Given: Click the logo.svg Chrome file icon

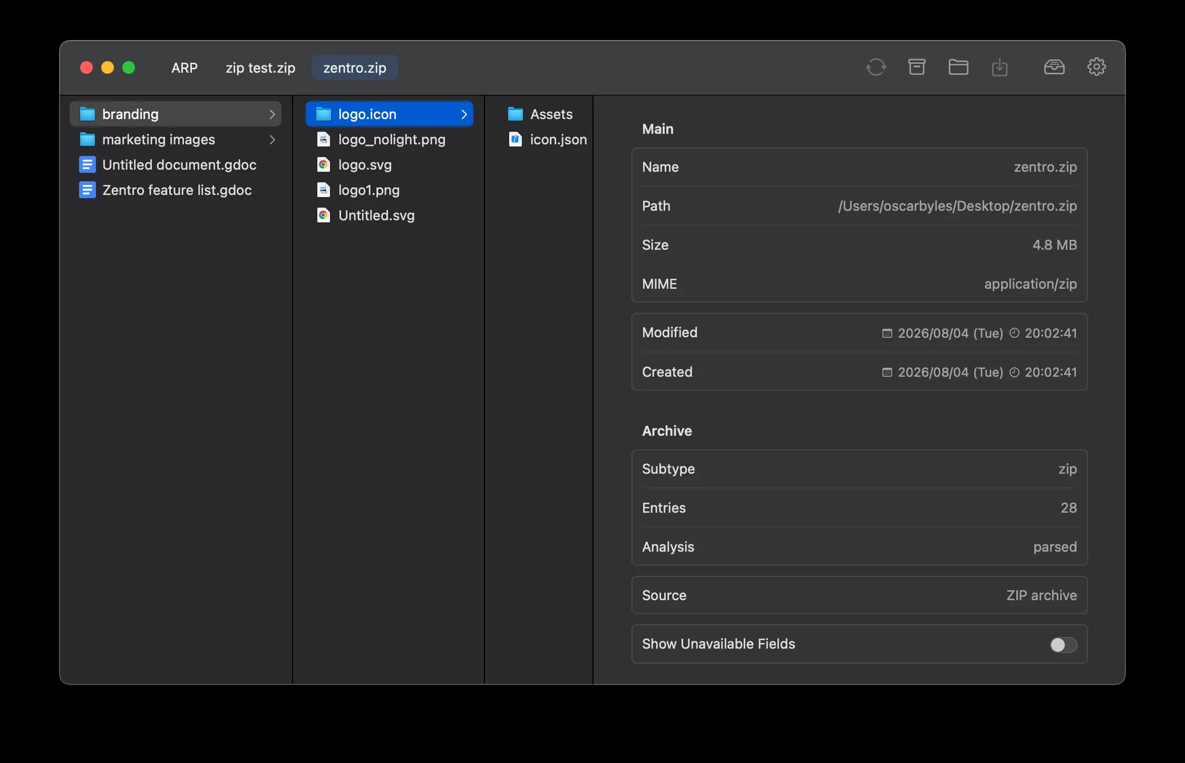Looking at the screenshot, I should [323, 164].
